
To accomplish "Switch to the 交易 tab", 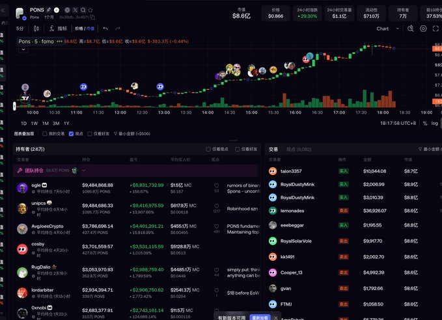I will (x=273, y=150).
